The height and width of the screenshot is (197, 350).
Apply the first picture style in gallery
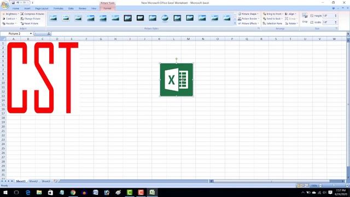[53, 18]
